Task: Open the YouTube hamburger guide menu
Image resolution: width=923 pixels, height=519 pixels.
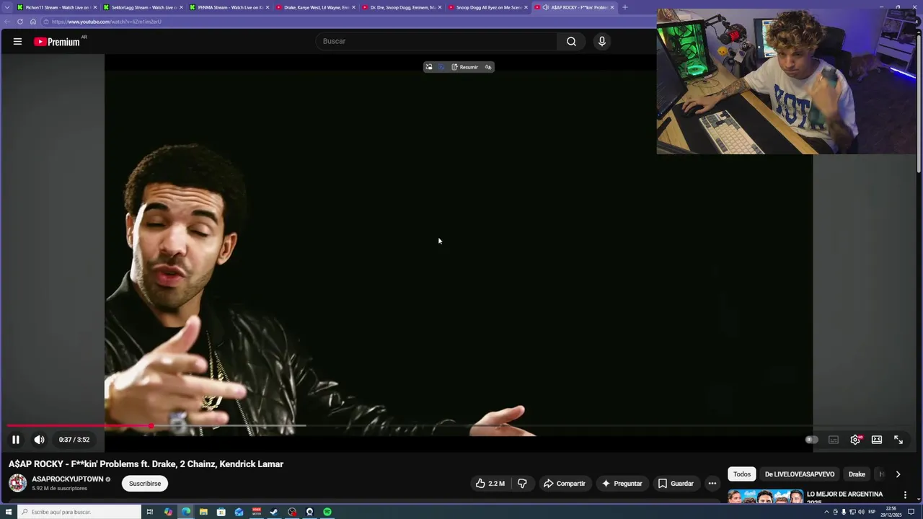Action: tap(17, 42)
